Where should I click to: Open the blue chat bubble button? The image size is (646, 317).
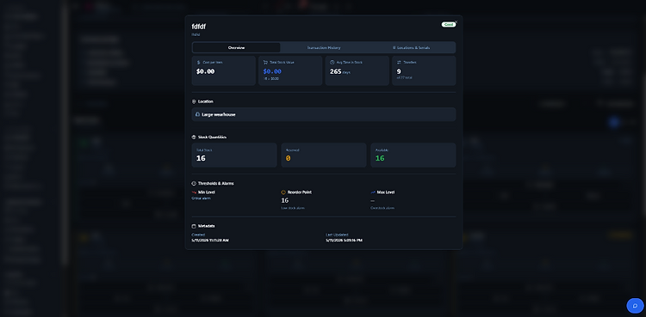click(635, 306)
